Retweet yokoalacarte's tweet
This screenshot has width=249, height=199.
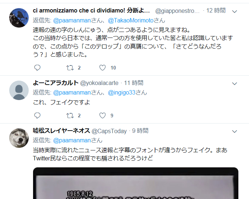70,116
